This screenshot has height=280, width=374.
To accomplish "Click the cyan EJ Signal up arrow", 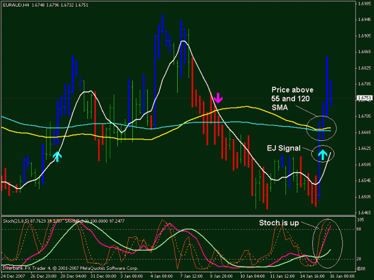I will [323, 155].
